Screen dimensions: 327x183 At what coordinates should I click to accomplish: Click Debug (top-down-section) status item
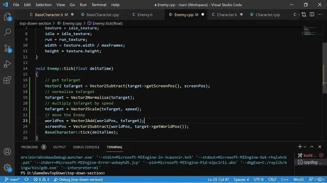point(78,179)
